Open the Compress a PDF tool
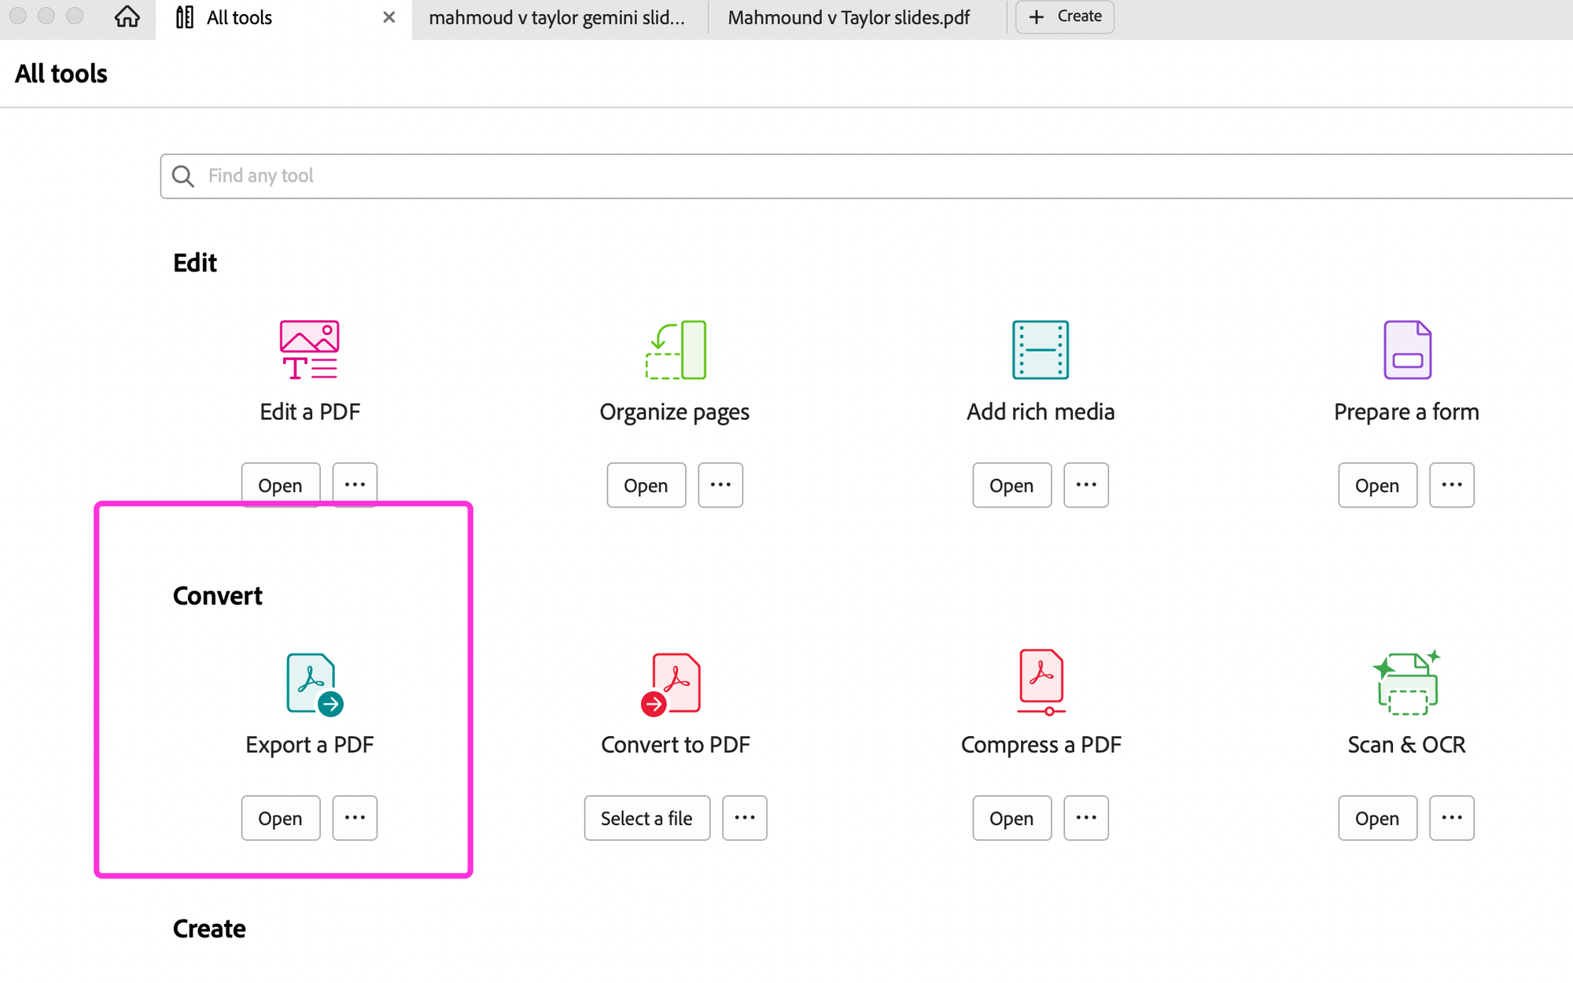The height and width of the screenshot is (983, 1573). (1011, 818)
